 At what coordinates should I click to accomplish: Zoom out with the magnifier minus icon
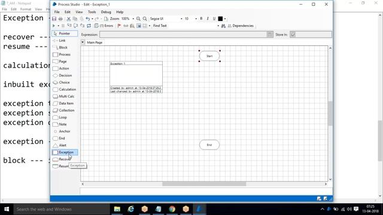click(x=145, y=19)
